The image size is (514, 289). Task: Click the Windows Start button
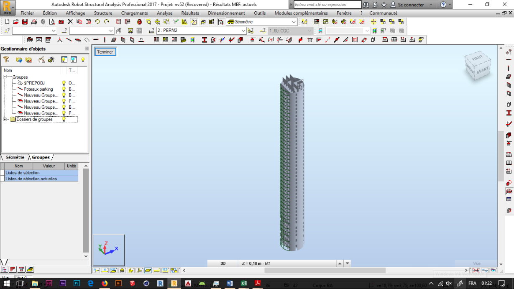[x=7, y=283]
